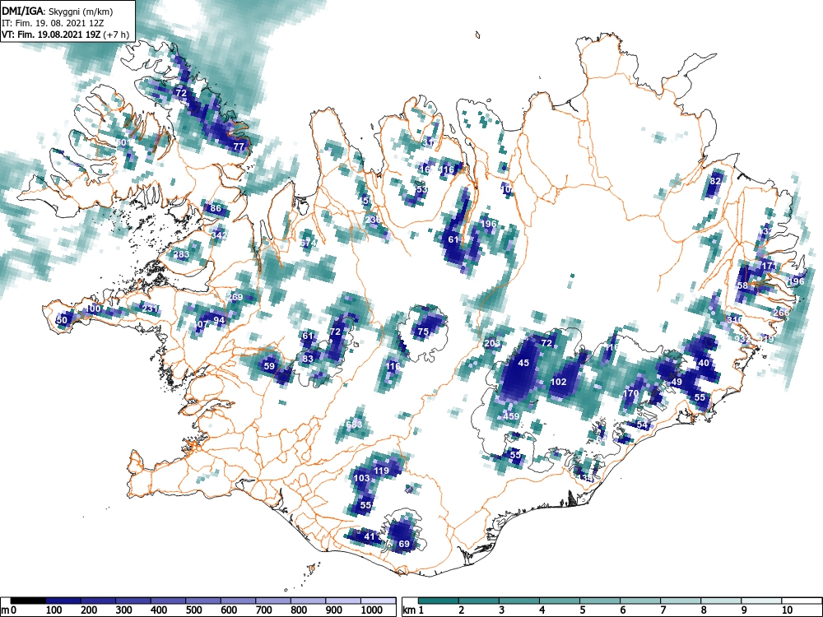
Task: Select the map value 50 on the western peninsula
Action: point(62,320)
